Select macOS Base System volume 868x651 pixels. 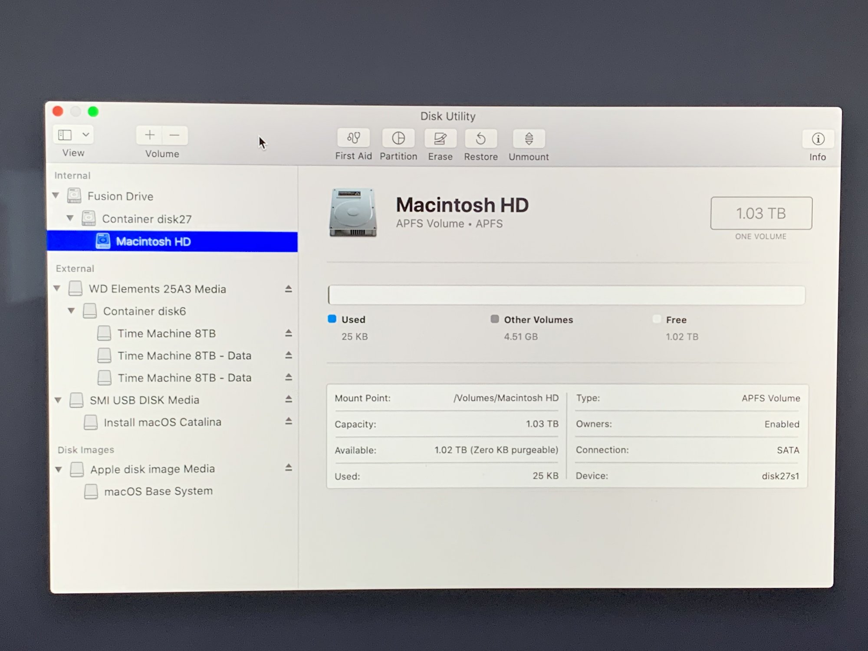tap(158, 491)
